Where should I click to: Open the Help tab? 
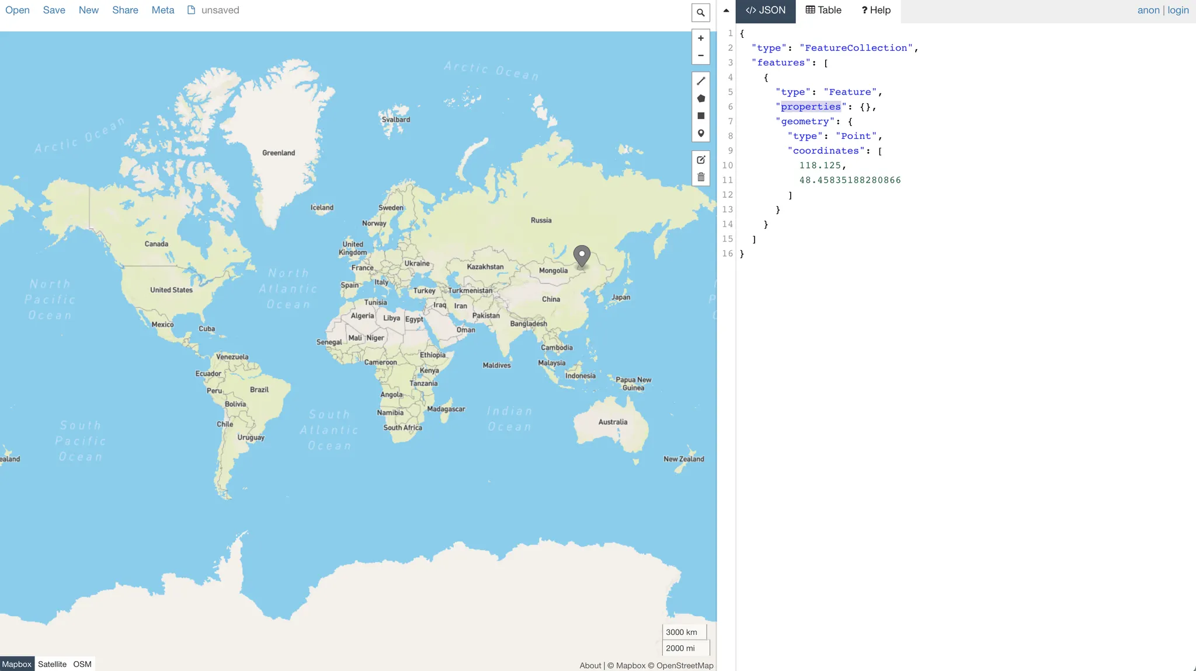(x=875, y=10)
